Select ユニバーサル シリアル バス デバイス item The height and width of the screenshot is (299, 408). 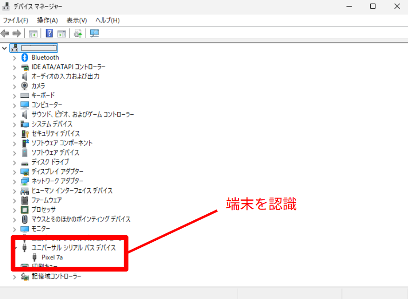point(74,248)
